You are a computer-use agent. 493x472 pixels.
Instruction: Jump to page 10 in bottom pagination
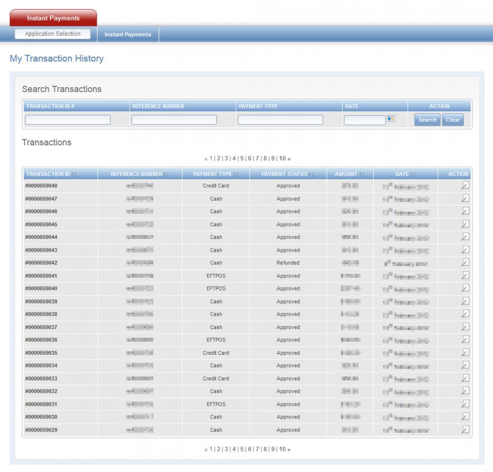(282, 449)
